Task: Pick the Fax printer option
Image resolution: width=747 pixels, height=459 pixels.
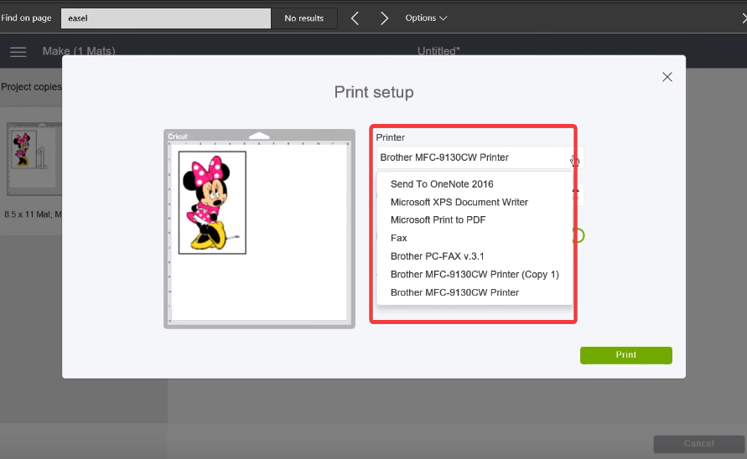Action: pos(399,238)
